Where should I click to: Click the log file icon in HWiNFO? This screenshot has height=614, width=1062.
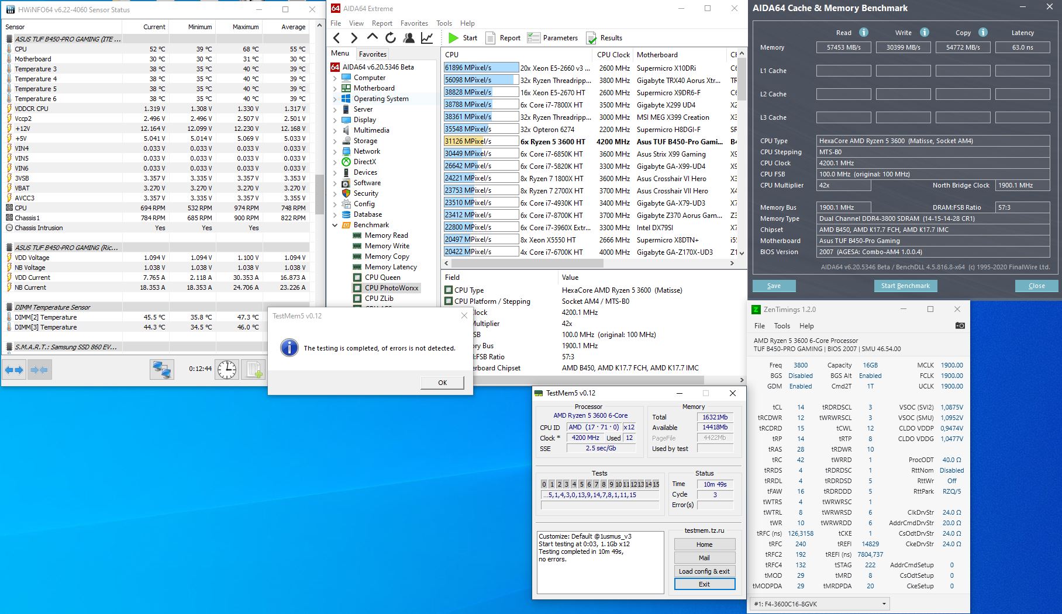point(254,369)
